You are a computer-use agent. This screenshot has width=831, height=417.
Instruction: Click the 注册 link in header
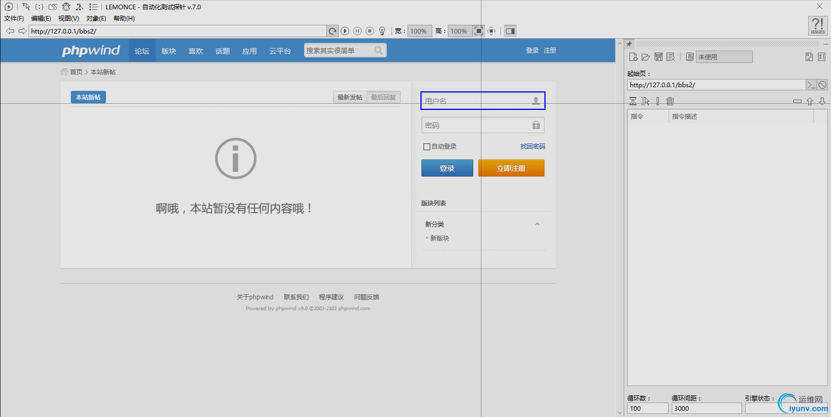pos(550,51)
